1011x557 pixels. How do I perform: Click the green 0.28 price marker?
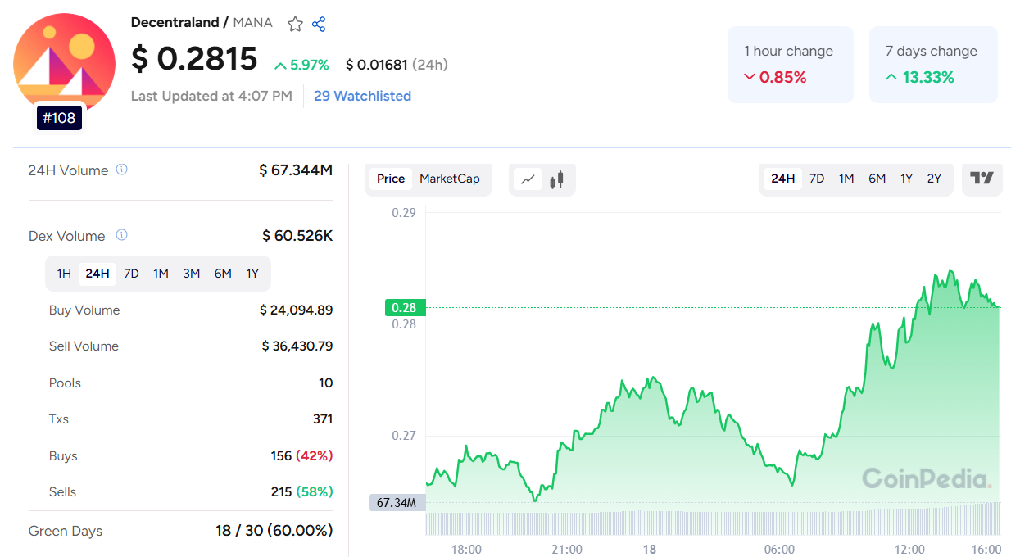(404, 308)
